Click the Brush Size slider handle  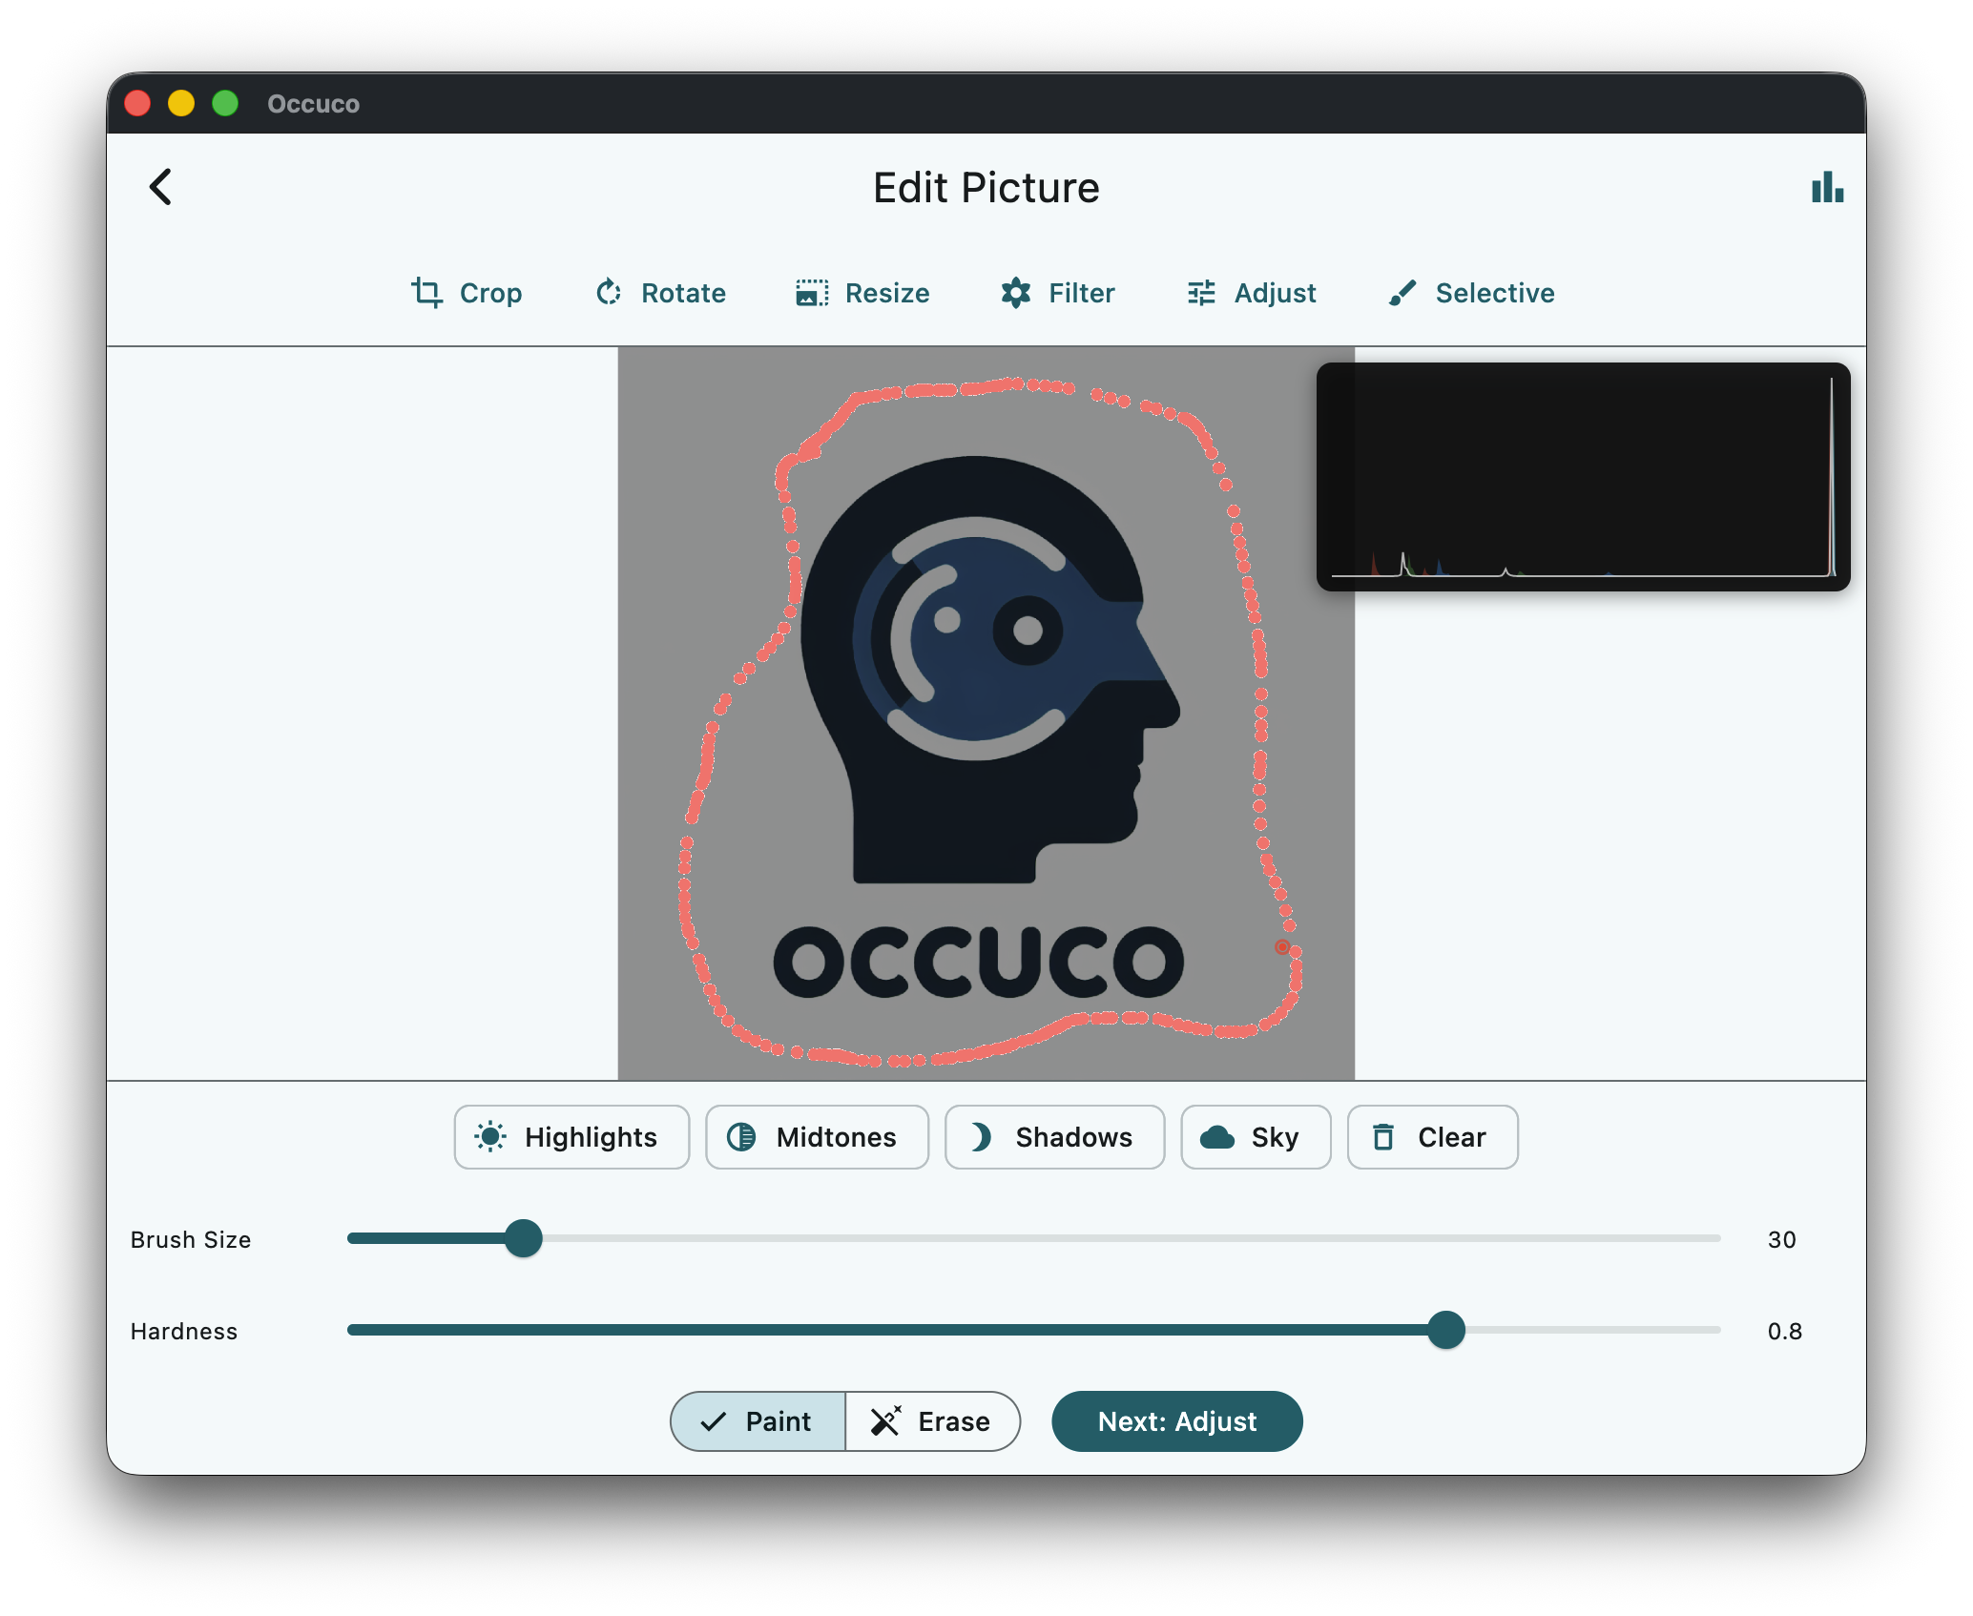pos(523,1238)
